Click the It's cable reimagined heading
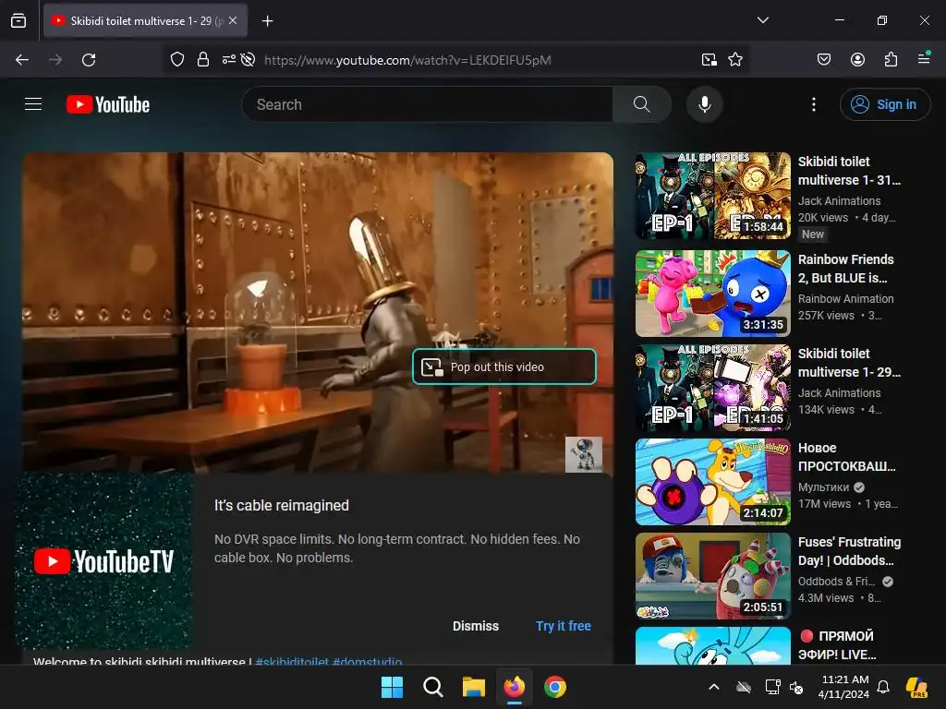 click(281, 505)
